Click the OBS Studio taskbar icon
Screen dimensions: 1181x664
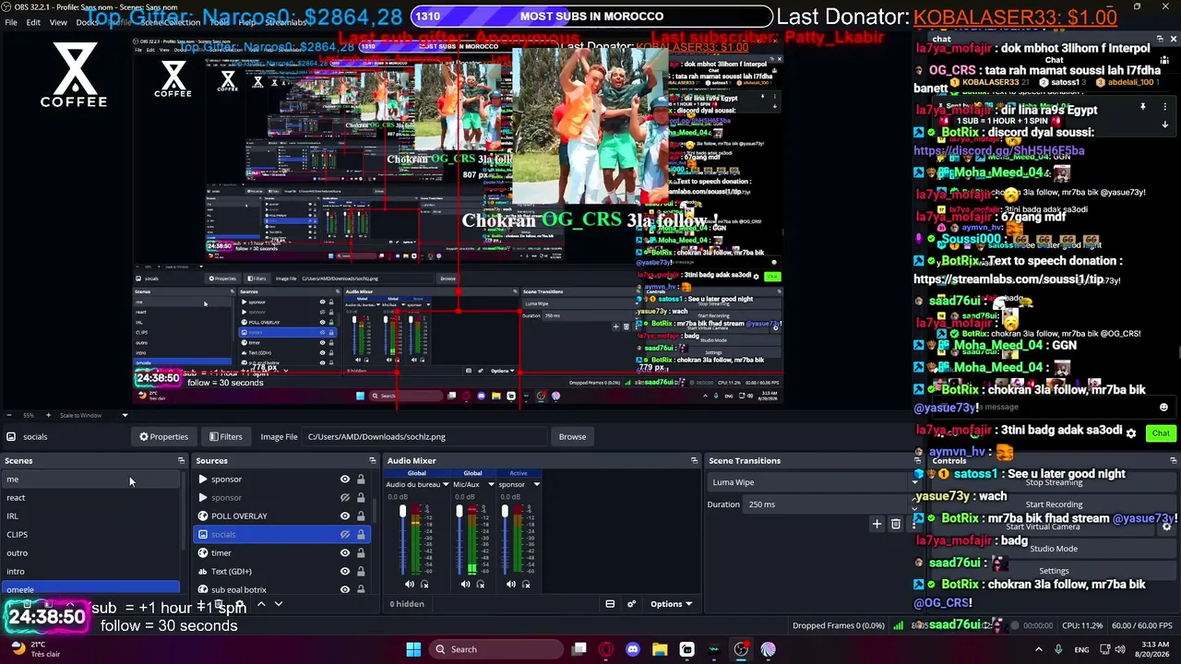[741, 649]
